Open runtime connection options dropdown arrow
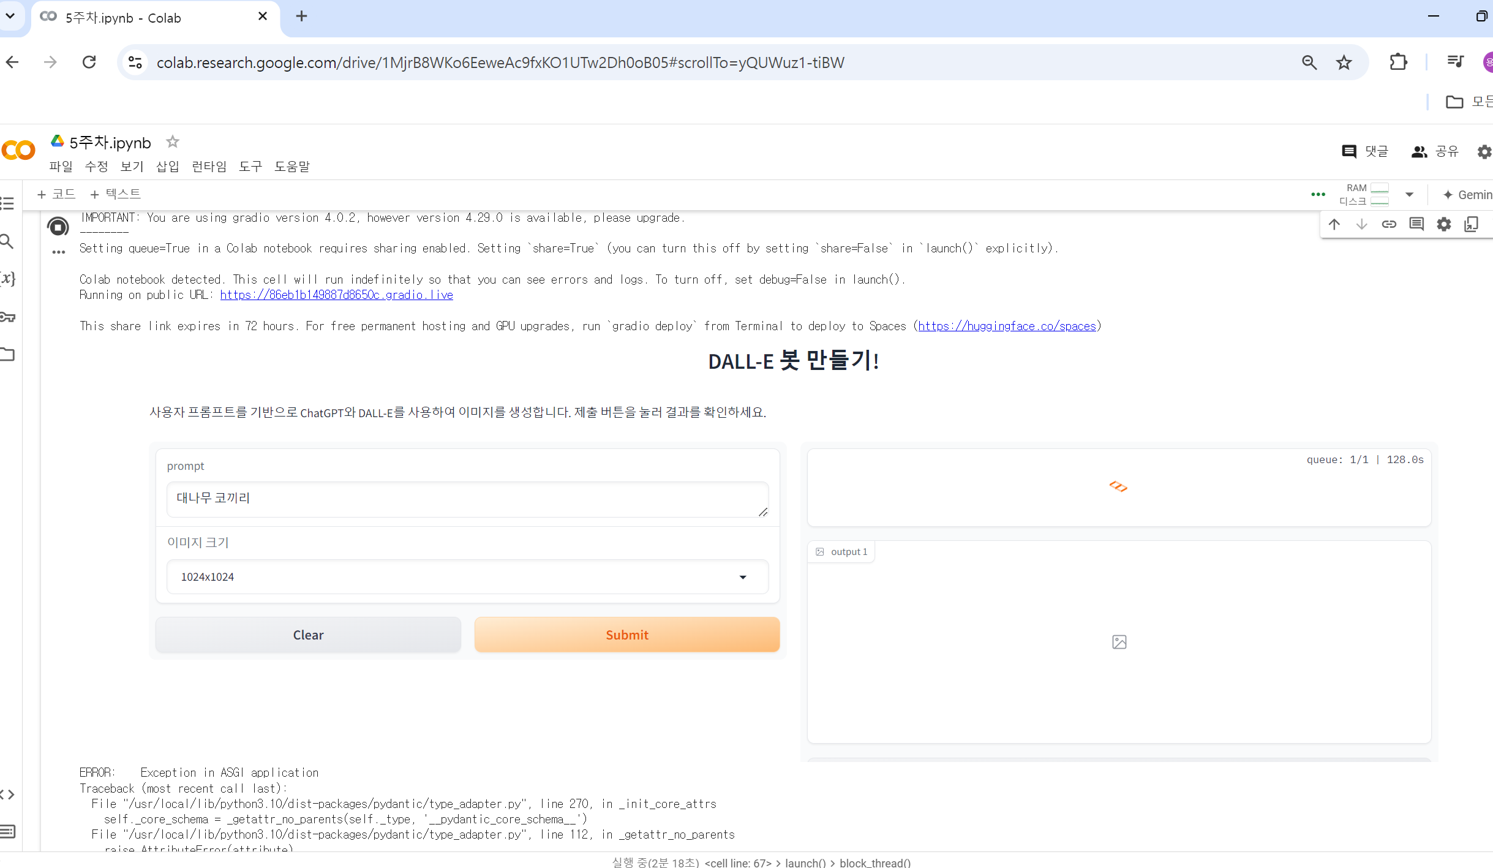This screenshot has width=1493, height=868. pyautogui.click(x=1409, y=195)
